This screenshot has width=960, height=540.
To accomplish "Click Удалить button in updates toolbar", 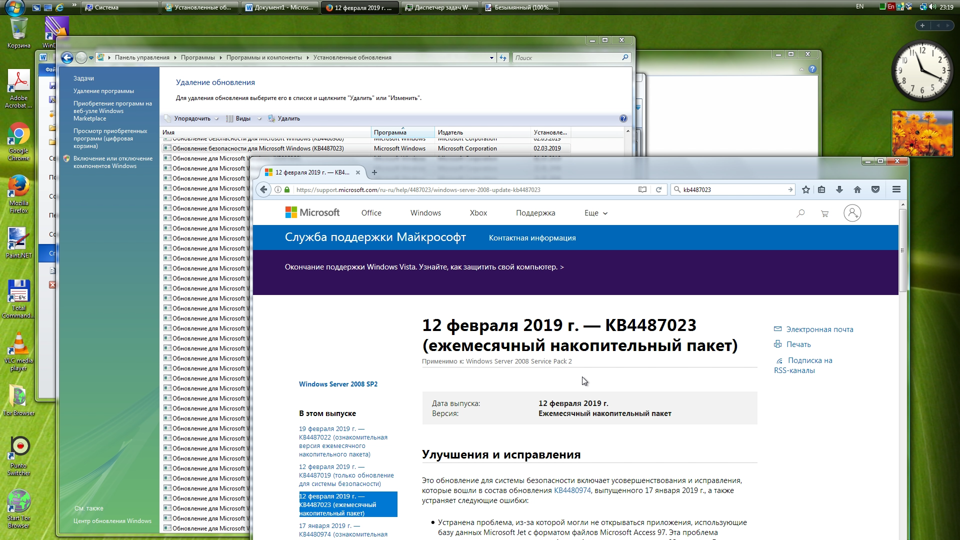I will pos(284,118).
